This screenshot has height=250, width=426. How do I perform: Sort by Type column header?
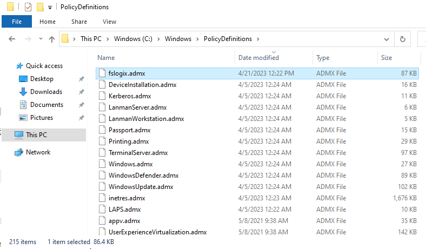point(323,58)
